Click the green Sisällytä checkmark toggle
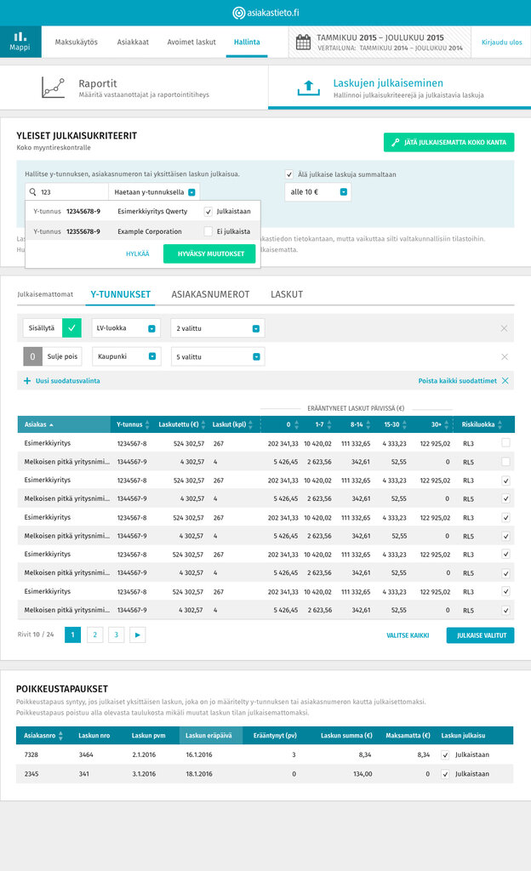Image resolution: width=531 pixels, height=871 pixels. (x=71, y=327)
